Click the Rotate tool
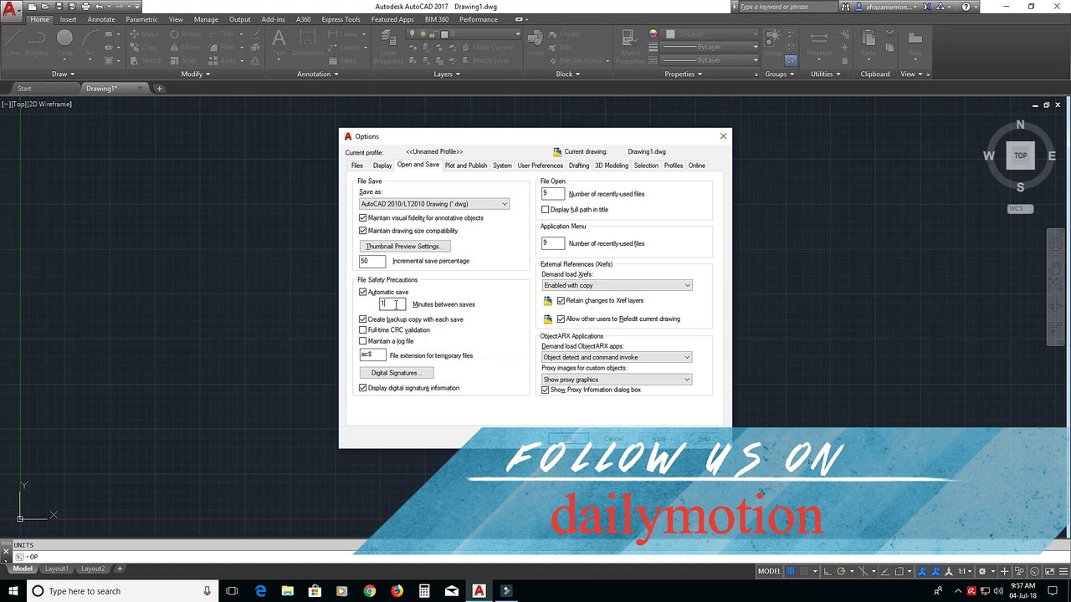This screenshot has height=602, width=1071. 185,34
